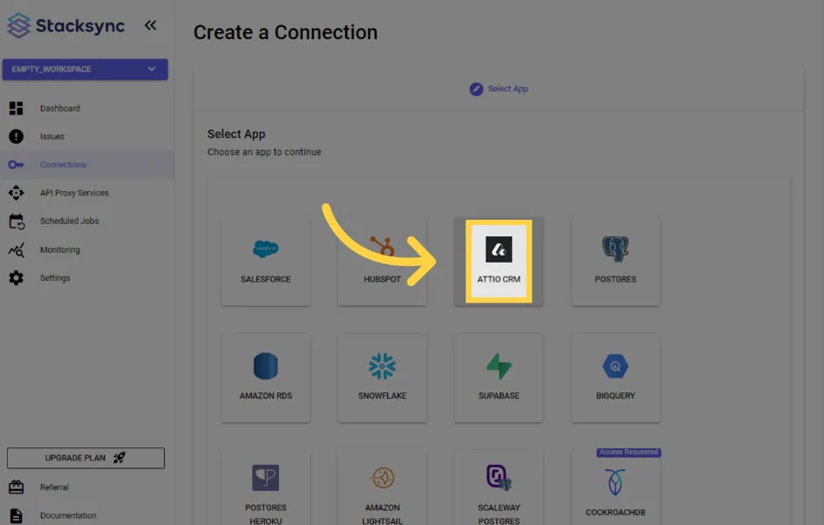Open Settings from the sidebar
This screenshot has height=525, width=824.
point(55,278)
